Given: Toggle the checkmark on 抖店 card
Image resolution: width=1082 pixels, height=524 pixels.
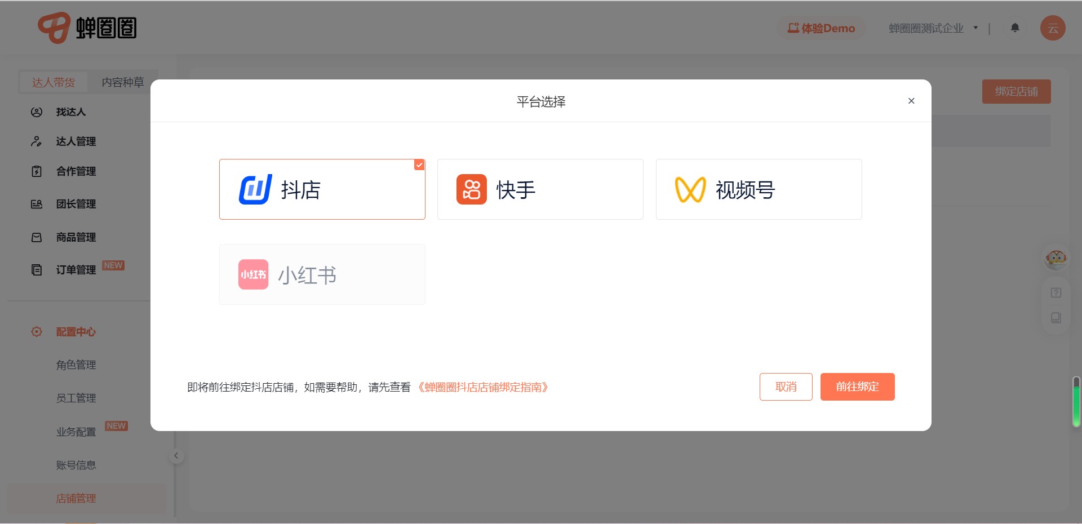Looking at the screenshot, I should tap(419, 165).
